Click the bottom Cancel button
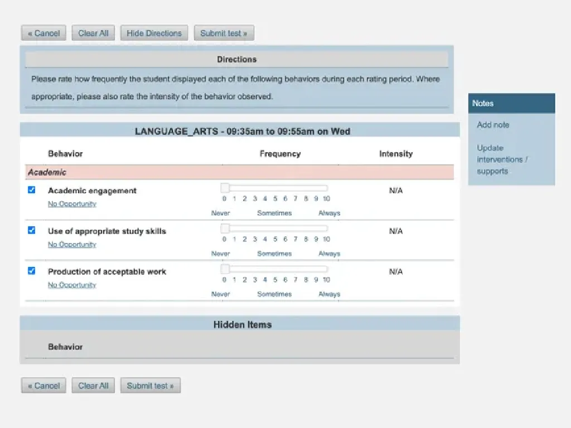The height and width of the screenshot is (428, 571). (x=44, y=386)
